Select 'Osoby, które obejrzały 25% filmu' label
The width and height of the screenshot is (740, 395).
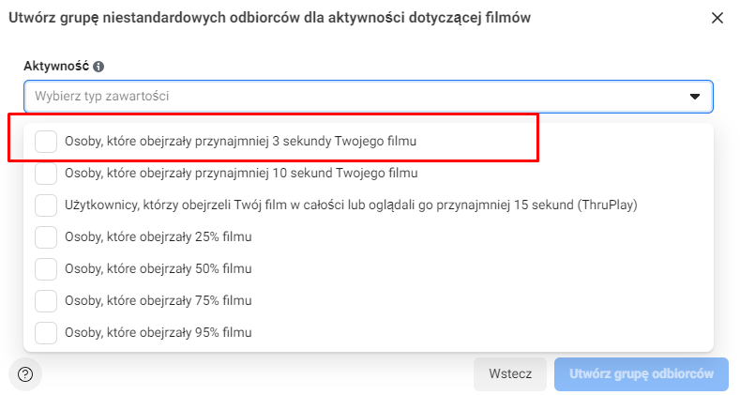(159, 236)
